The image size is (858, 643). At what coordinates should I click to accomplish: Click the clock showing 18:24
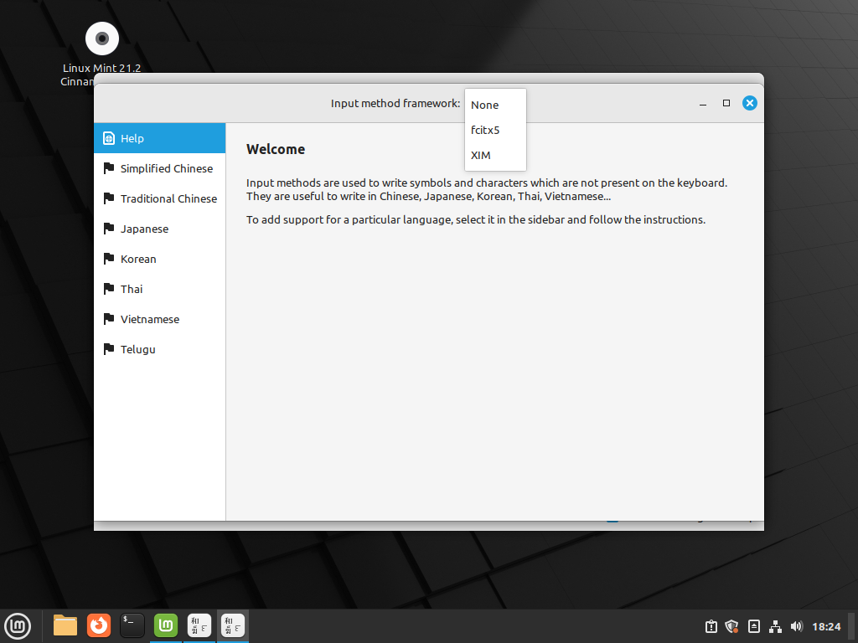tap(825, 625)
